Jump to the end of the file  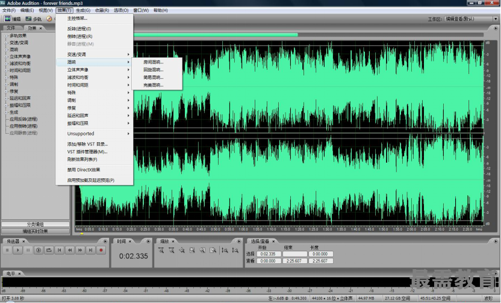pyautogui.click(x=91, y=250)
